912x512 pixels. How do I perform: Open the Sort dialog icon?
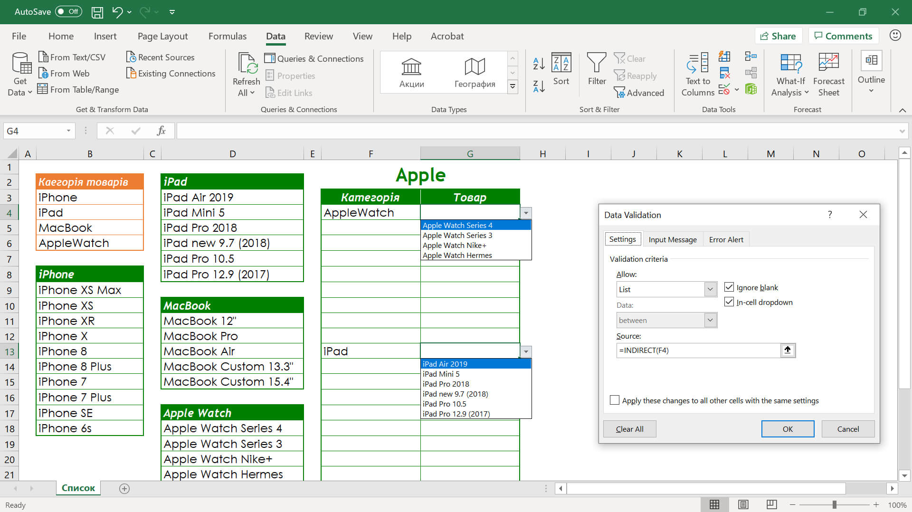coord(561,63)
